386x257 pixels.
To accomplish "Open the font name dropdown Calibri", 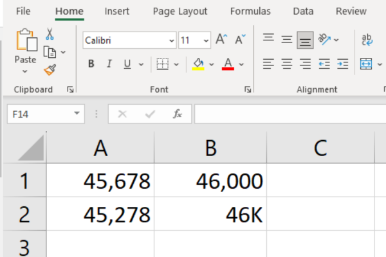I will pyautogui.click(x=172, y=40).
